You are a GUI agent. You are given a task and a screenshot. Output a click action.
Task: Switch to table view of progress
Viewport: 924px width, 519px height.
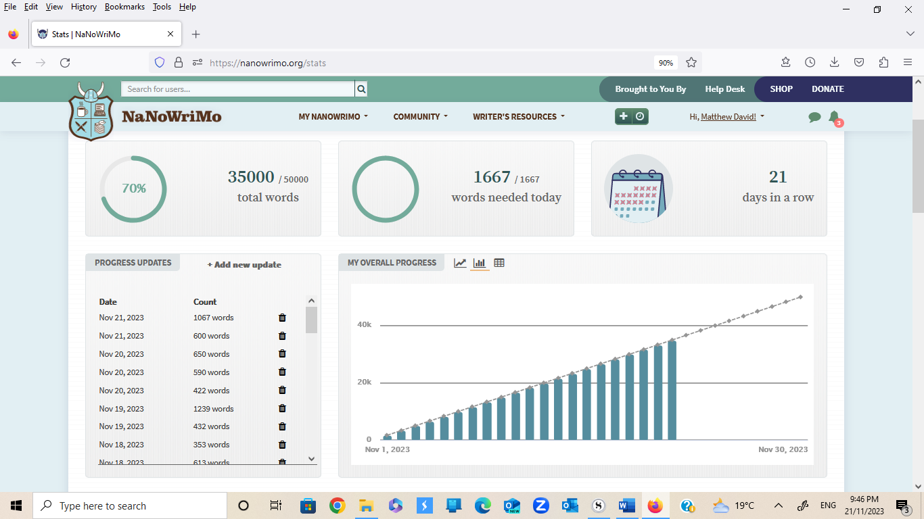coord(499,263)
